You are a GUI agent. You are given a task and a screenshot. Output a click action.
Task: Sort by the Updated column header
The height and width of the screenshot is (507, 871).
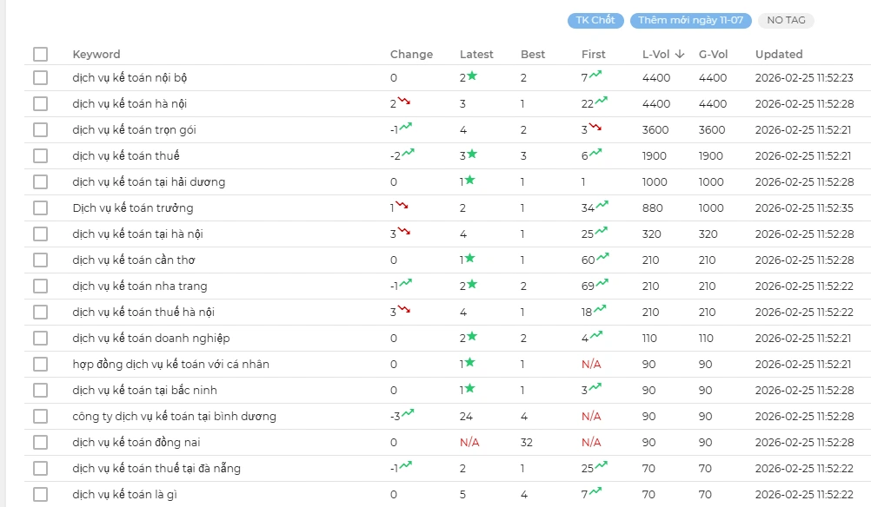click(778, 54)
